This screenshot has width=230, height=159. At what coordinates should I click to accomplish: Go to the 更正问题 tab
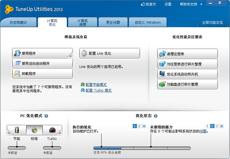tap(113, 23)
